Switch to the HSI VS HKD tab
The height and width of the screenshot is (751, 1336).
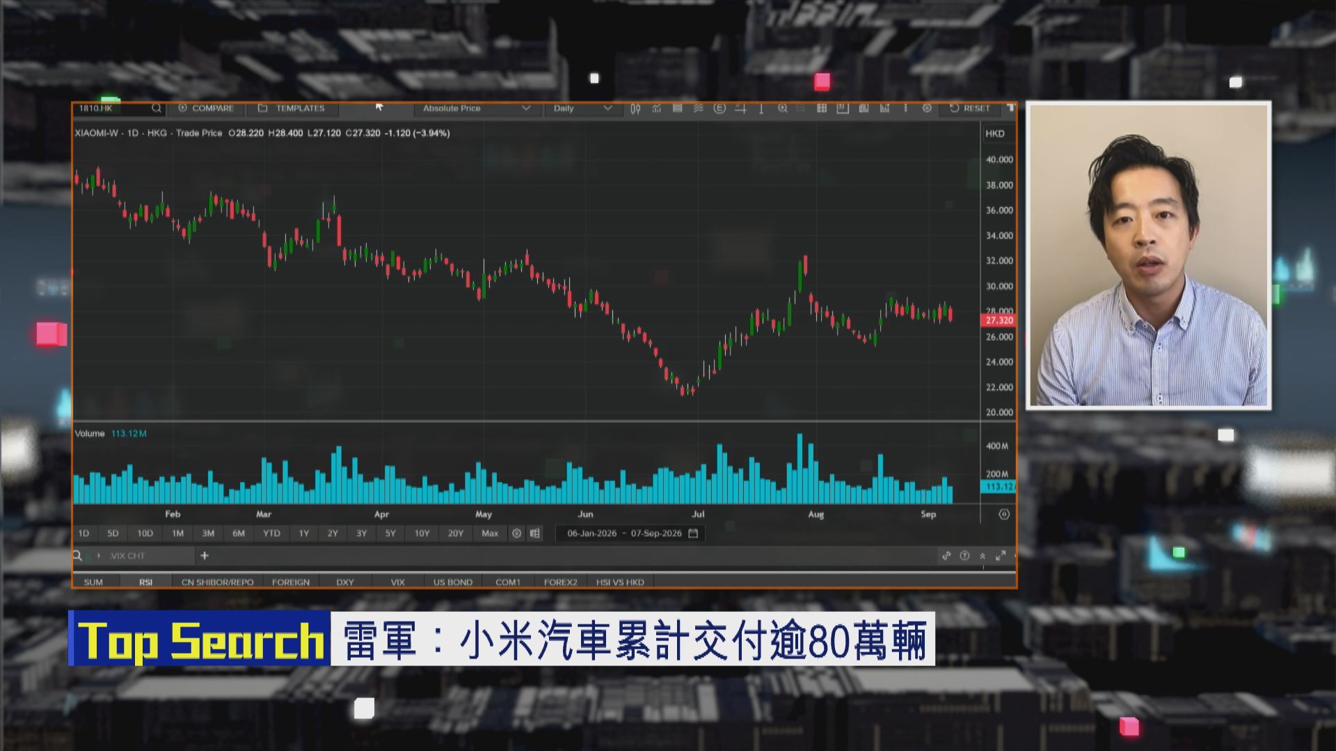click(620, 582)
